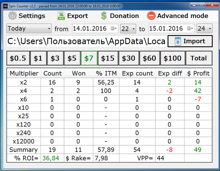This screenshot has height=171, width=220.
Task: Click the x6 profit value -7
Action: tap(198, 99)
